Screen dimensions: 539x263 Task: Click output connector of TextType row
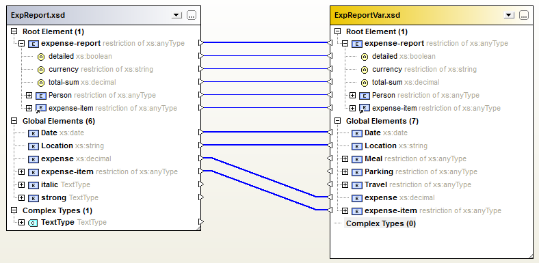201,222
